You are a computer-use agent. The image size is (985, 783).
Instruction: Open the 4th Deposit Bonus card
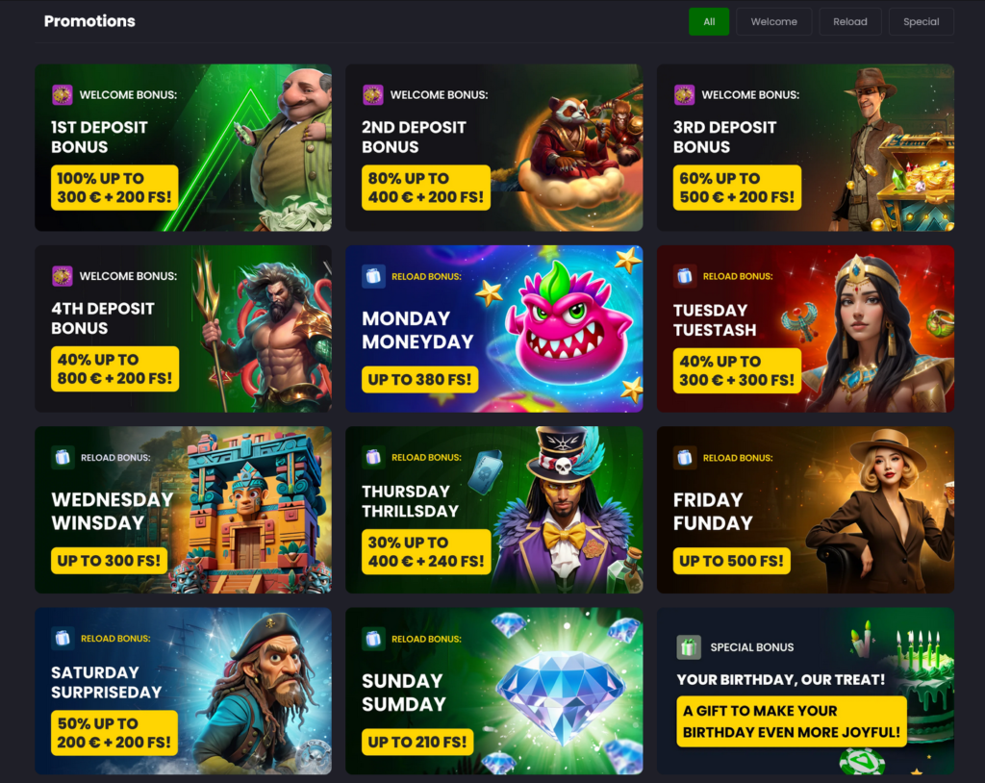tap(183, 329)
